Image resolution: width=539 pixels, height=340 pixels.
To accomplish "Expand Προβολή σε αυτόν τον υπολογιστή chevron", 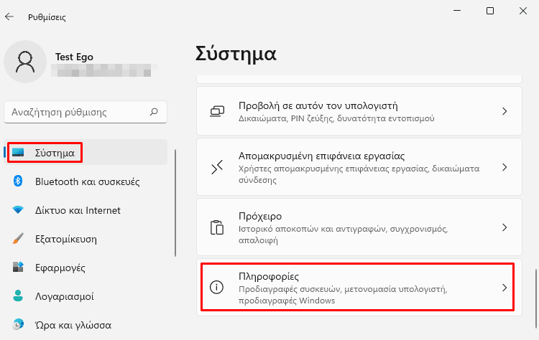I will click(505, 111).
